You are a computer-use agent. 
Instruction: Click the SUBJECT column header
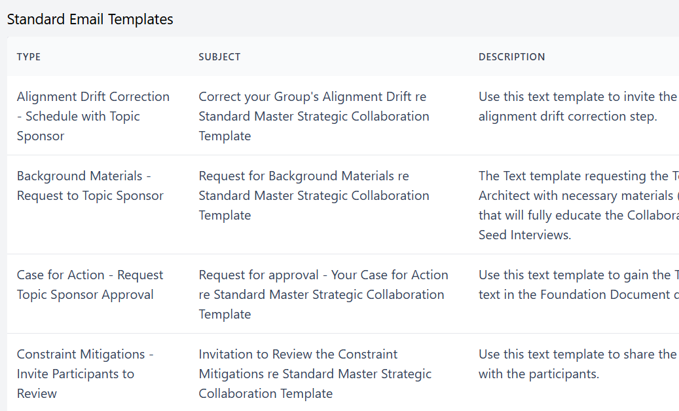219,57
